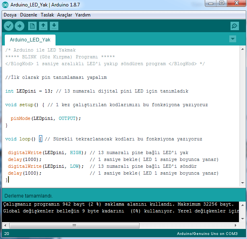Click the Verify (checkmark) compile button
Viewport: 247px width, 239px height.
click(8, 26)
